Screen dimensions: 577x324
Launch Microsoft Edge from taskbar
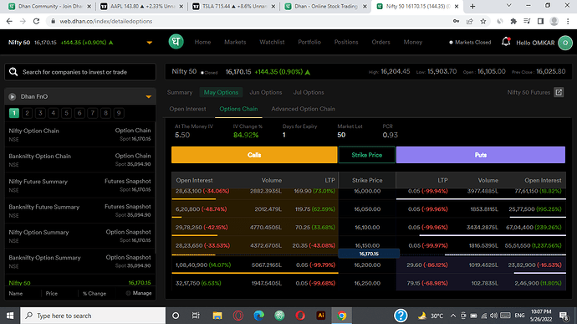click(258, 316)
